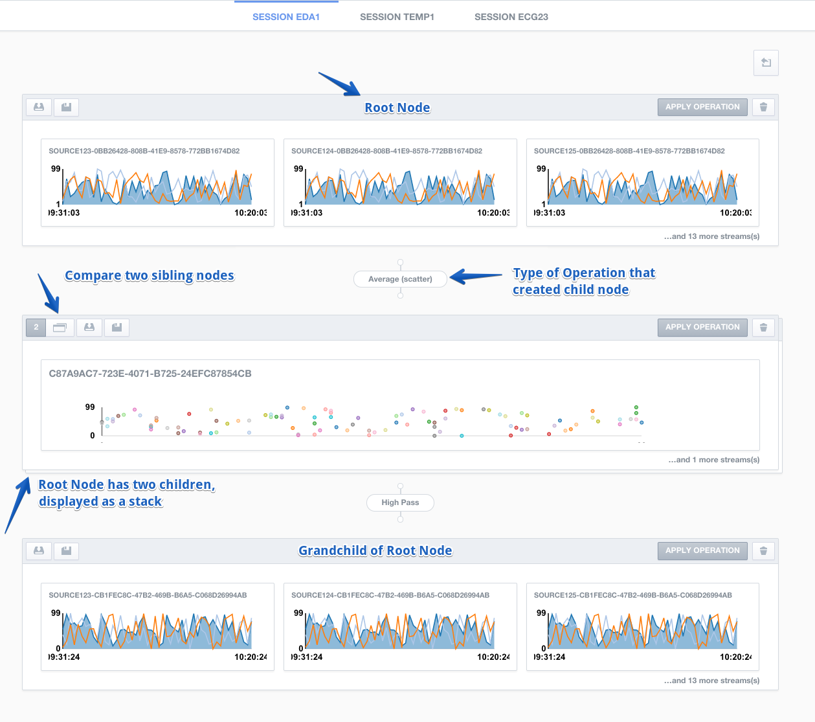Delete the root node with its trash icon
The image size is (815, 722).
pyautogui.click(x=763, y=107)
